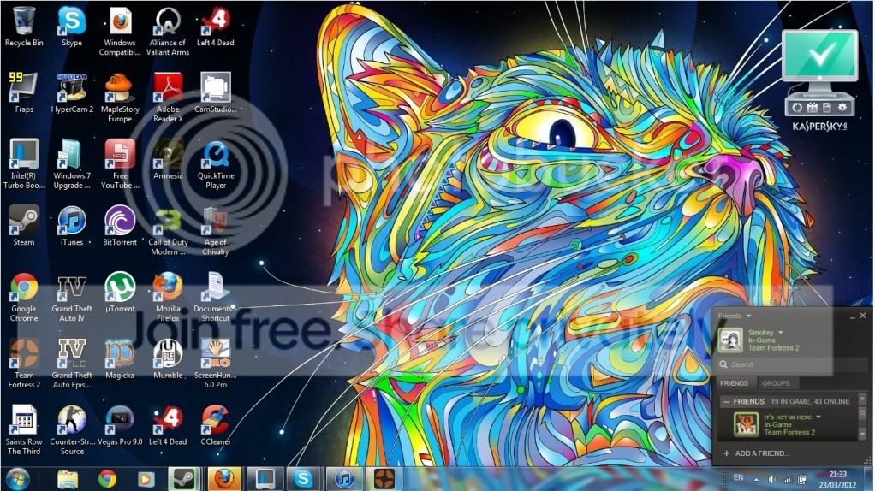
Task: Collapse the FRIENDS list group
Action: tap(727, 401)
